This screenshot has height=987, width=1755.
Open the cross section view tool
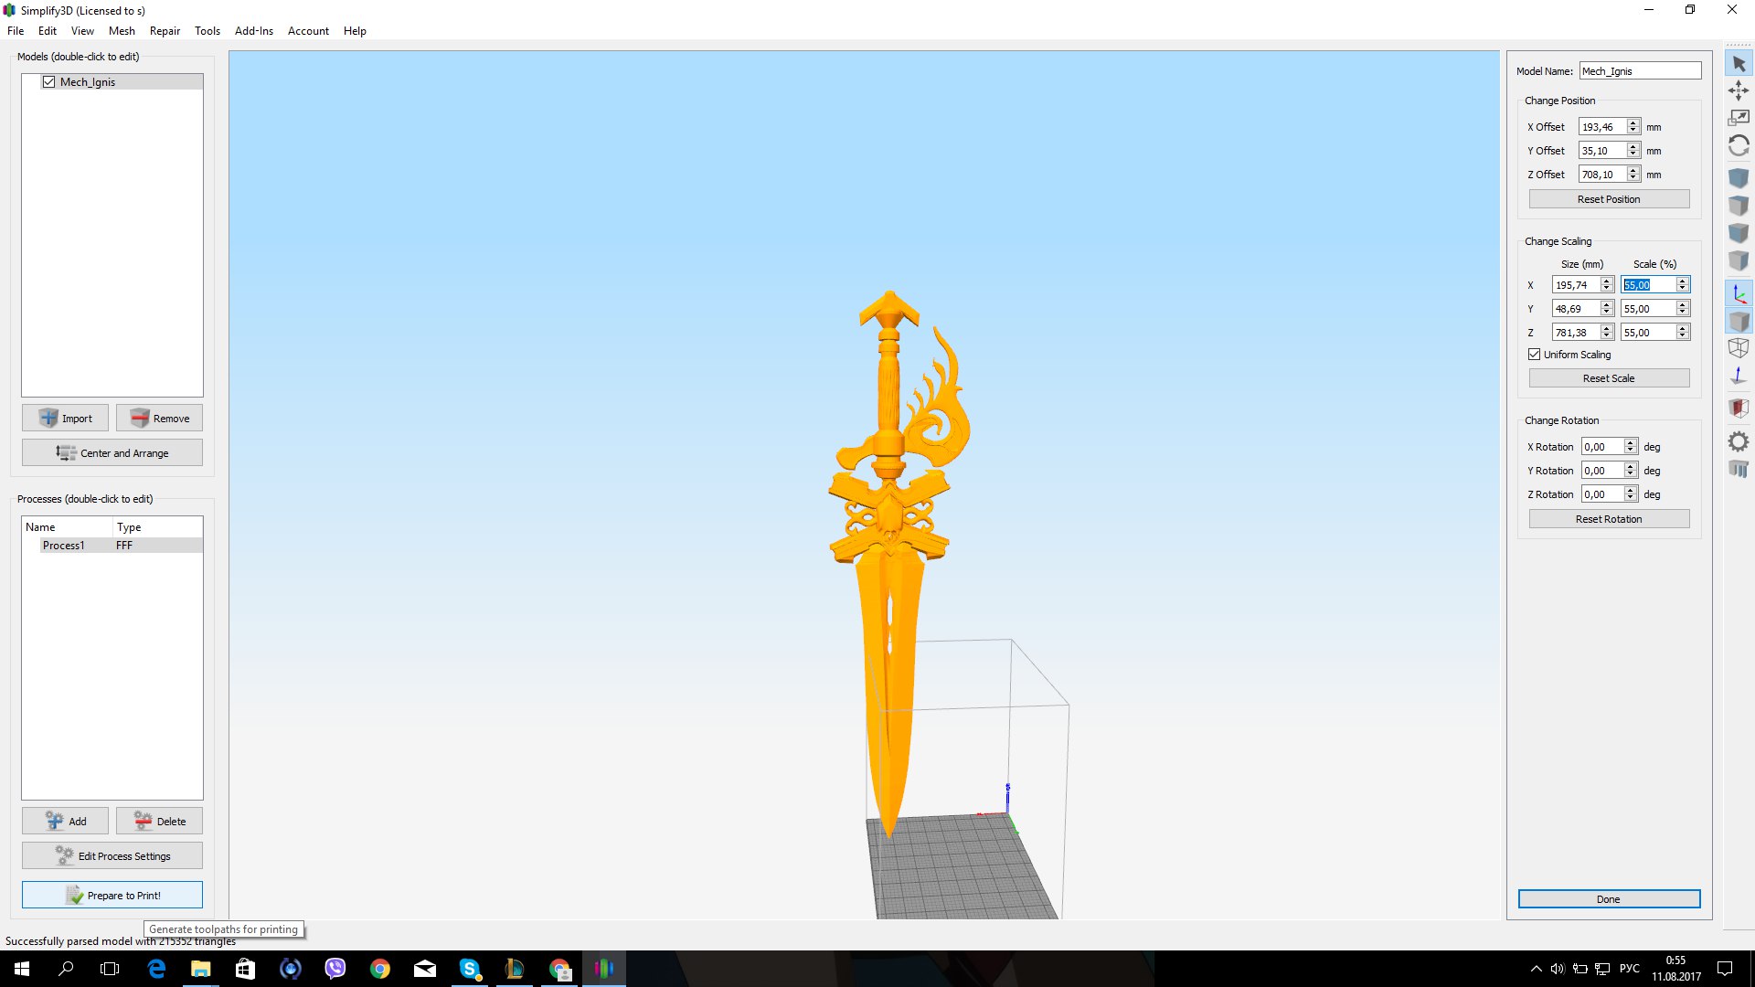tap(1739, 408)
